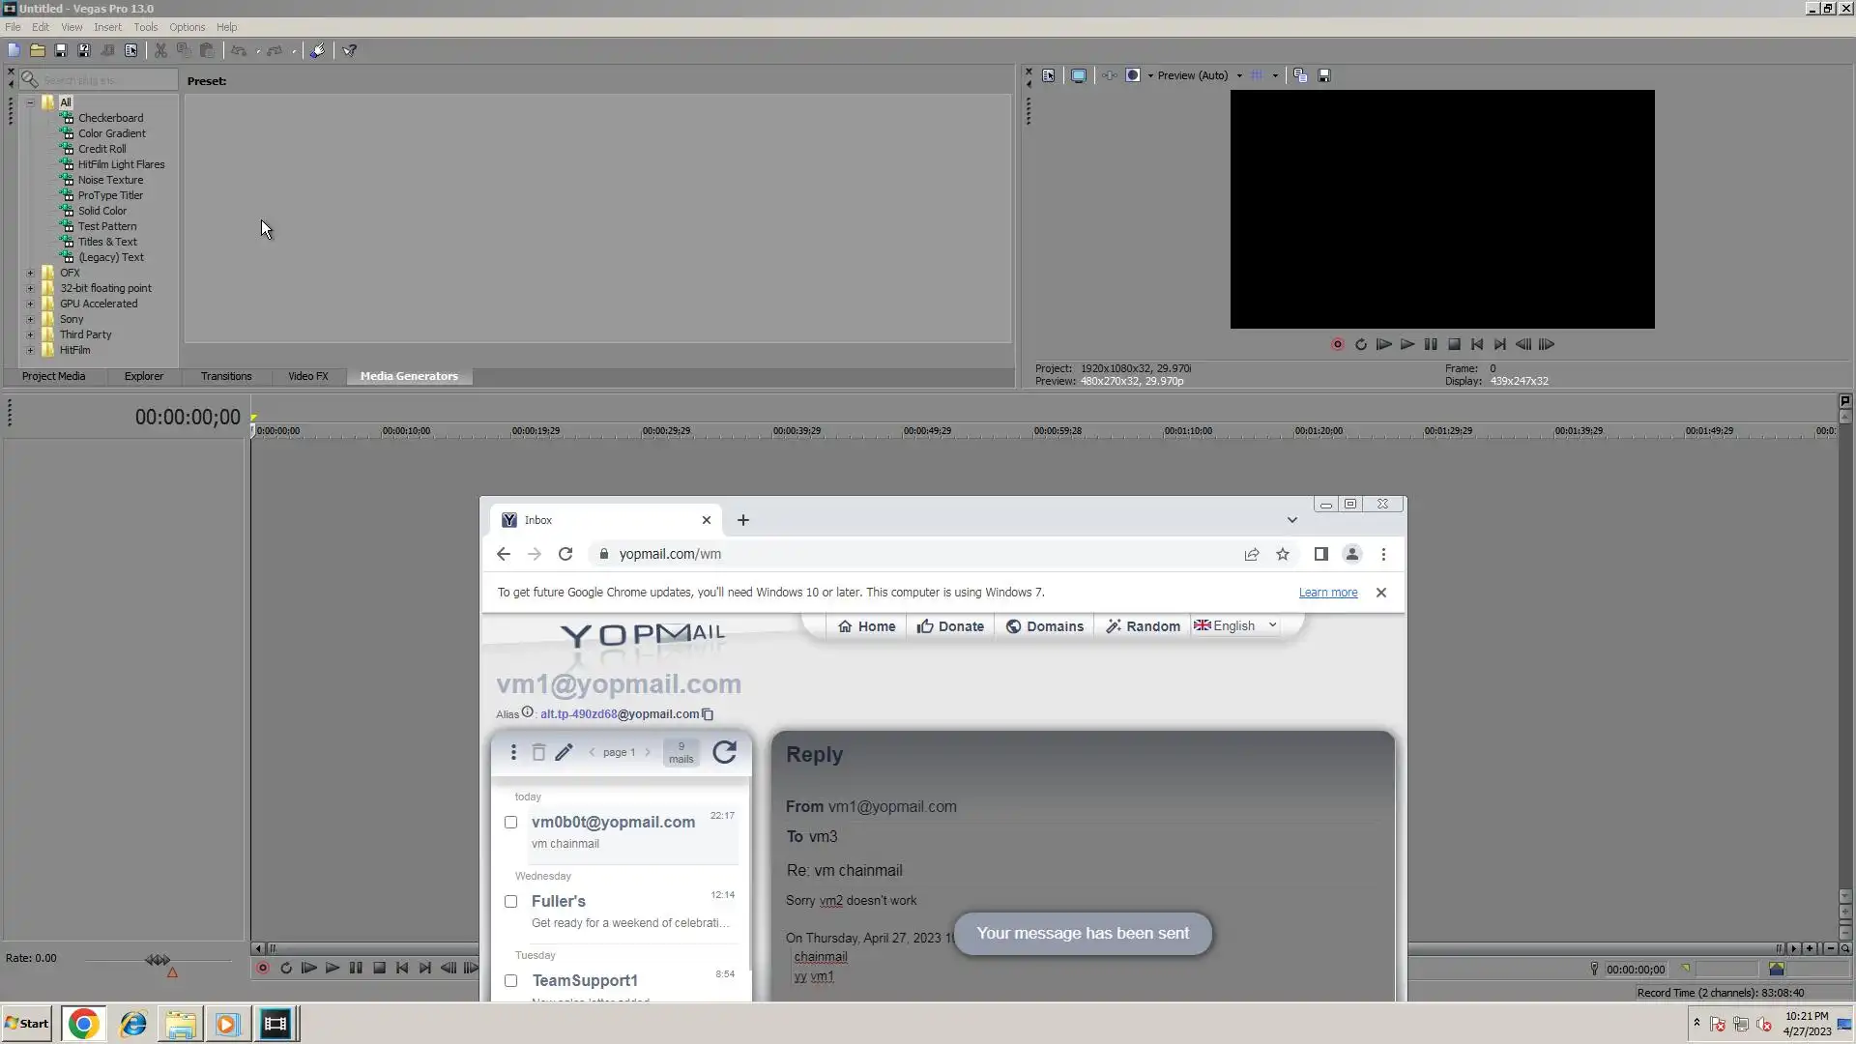The image size is (1856, 1044).
Task: Switch to the Transitions tab
Action: [226, 376]
